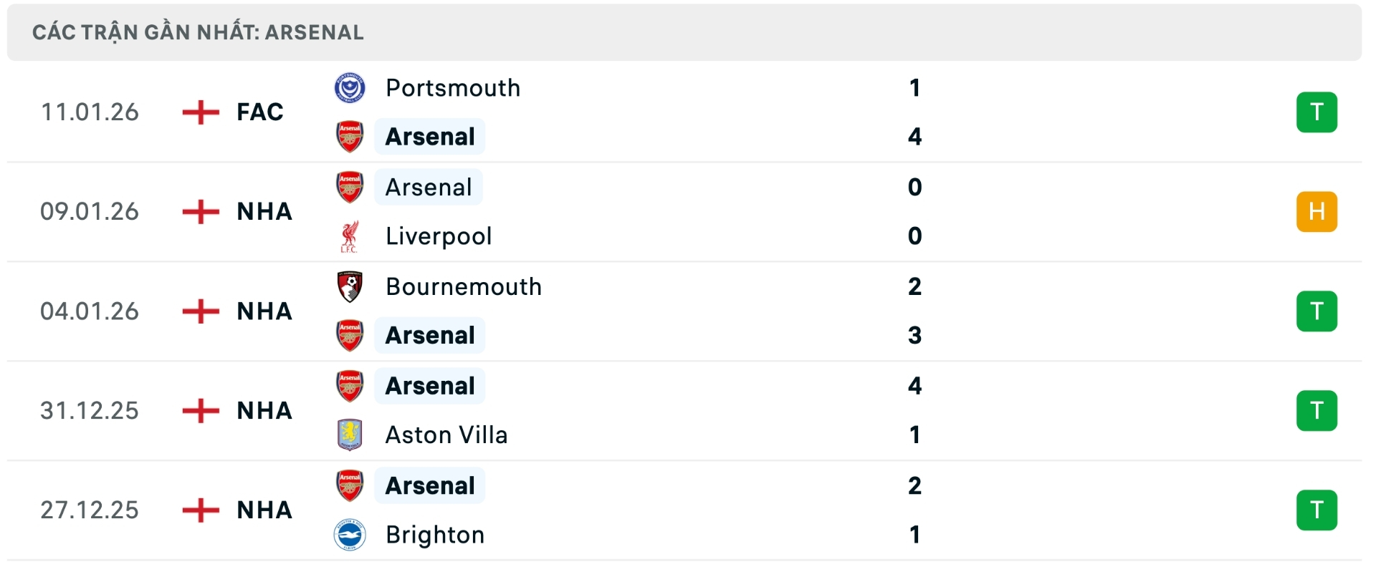Screen dimensions: 1376x567
Task: Select the Arsenal cannon crest next to Portsmouth match
Action: [x=349, y=137]
